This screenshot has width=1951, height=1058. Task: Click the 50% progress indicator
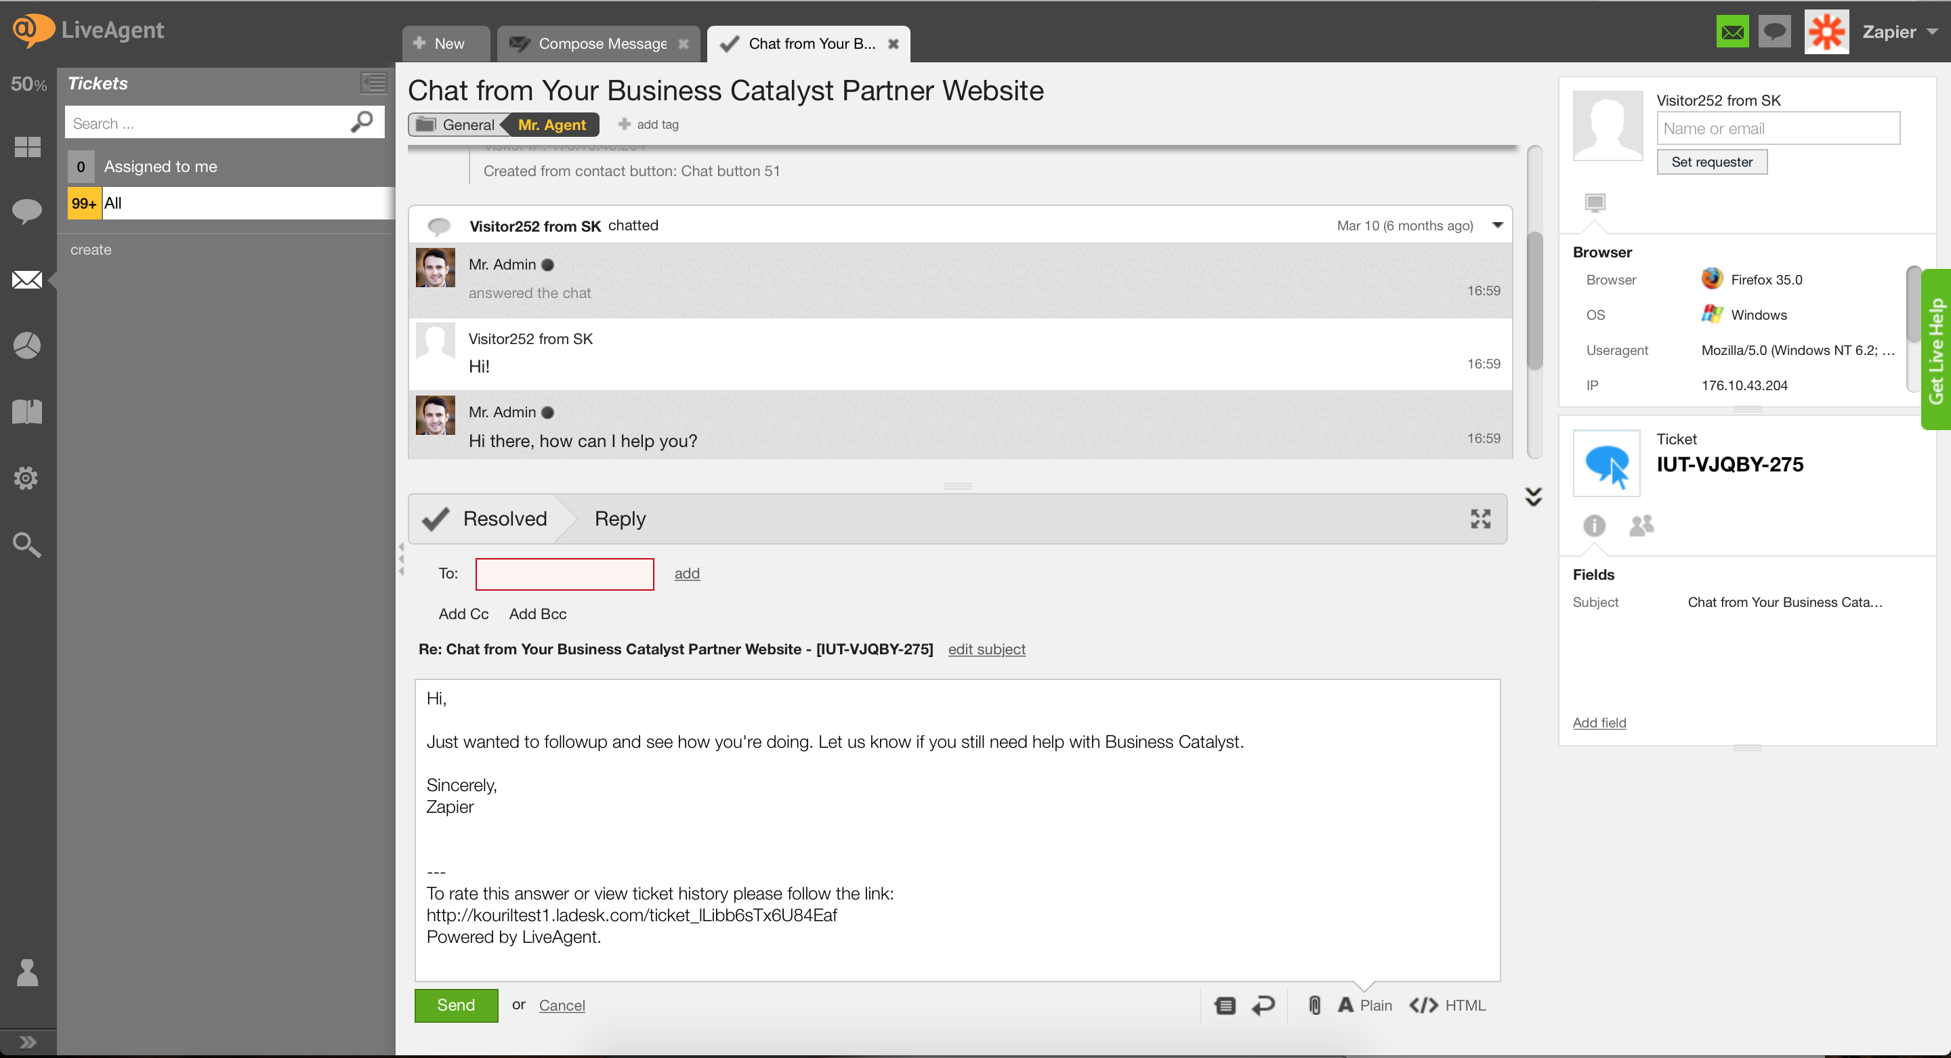(28, 84)
